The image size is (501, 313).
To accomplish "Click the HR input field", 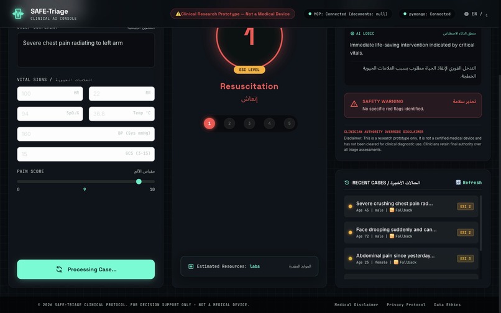I will 50,94.
